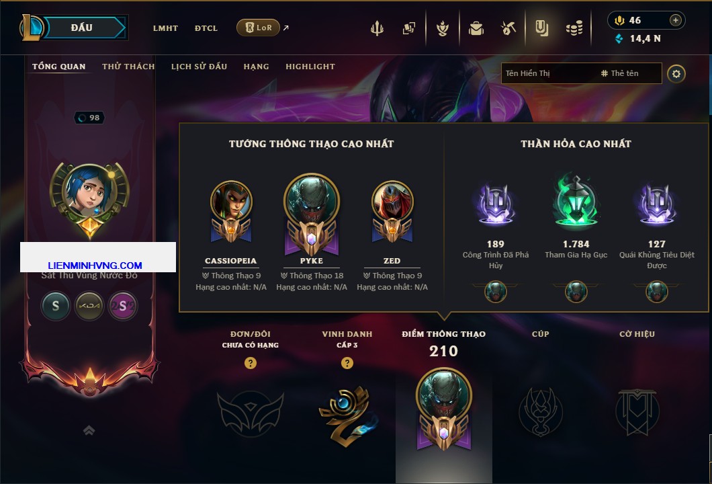The height and width of the screenshot is (484, 712).
Task: Add RP with plus icon
Action: (675, 20)
